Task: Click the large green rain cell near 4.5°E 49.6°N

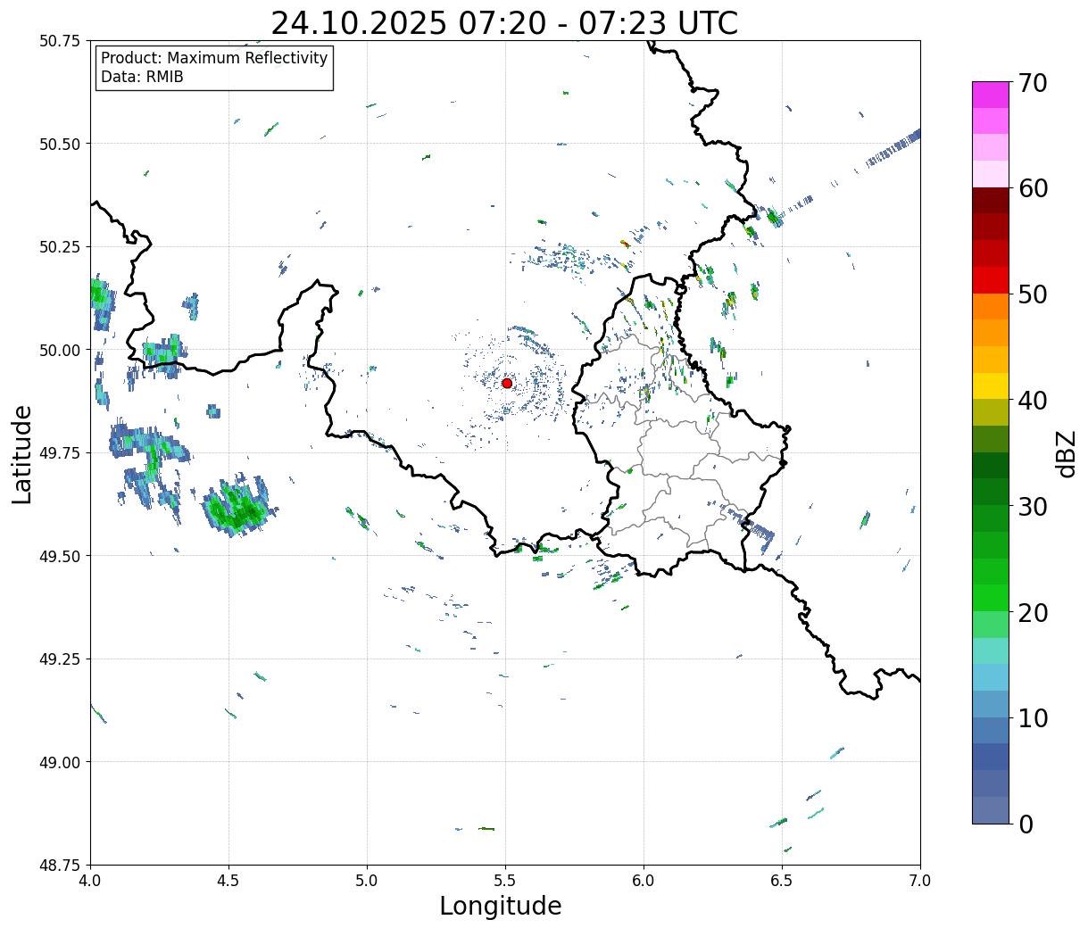Action: [x=237, y=506]
